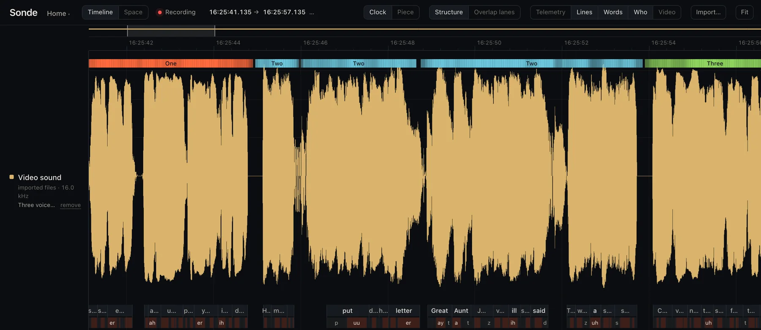Click the Recording button

pyautogui.click(x=176, y=12)
